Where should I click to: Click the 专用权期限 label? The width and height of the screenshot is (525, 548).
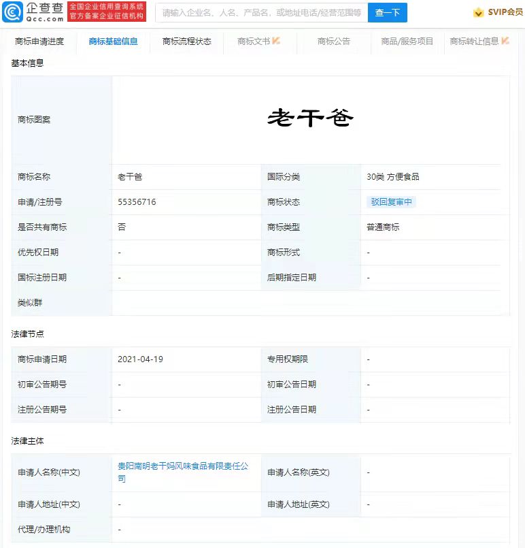[x=287, y=359]
